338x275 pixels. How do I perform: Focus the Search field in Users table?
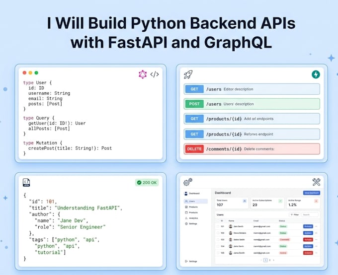310,215
